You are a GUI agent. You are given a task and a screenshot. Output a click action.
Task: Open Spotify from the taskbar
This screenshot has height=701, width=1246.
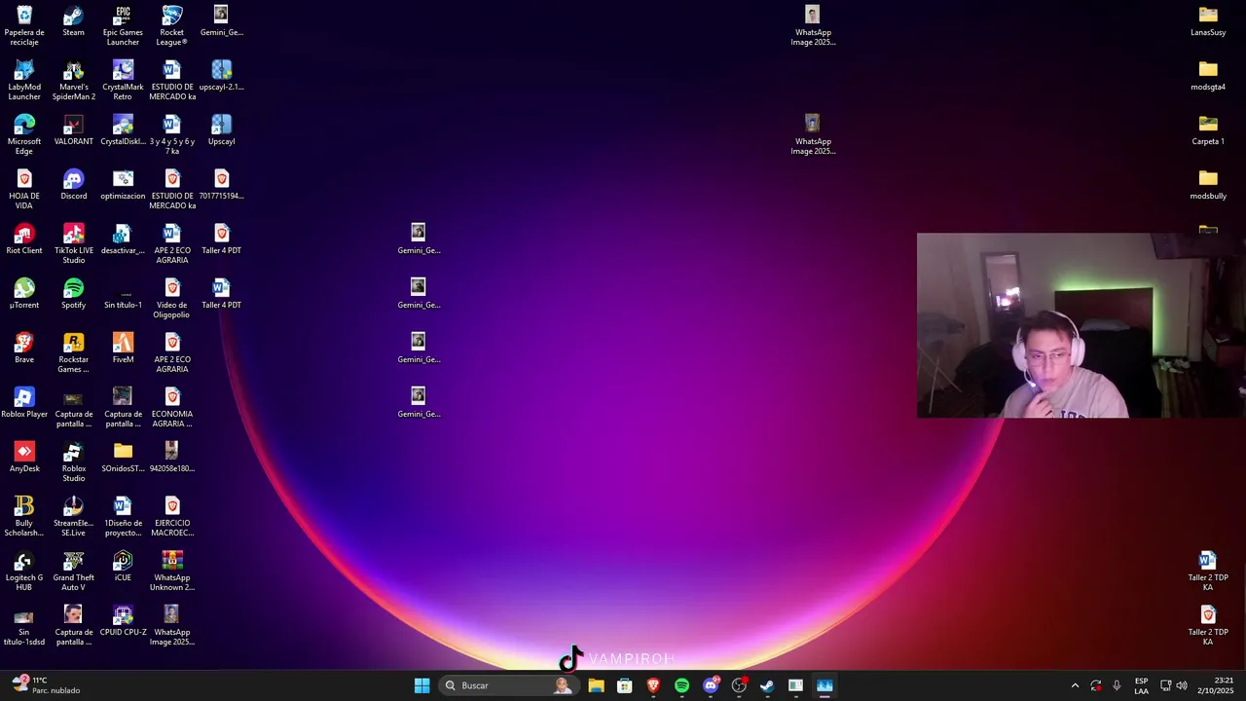tap(681, 685)
